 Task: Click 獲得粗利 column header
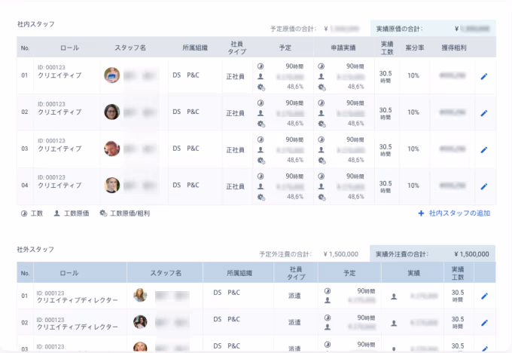[x=454, y=48]
